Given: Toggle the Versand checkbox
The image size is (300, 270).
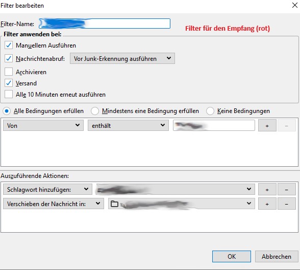Looking at the screenshot, I should pyautogui.click(x=9, y=83).
